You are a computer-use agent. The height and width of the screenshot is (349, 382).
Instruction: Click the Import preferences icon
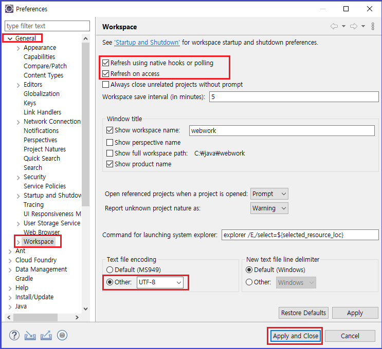coord(30,336)
